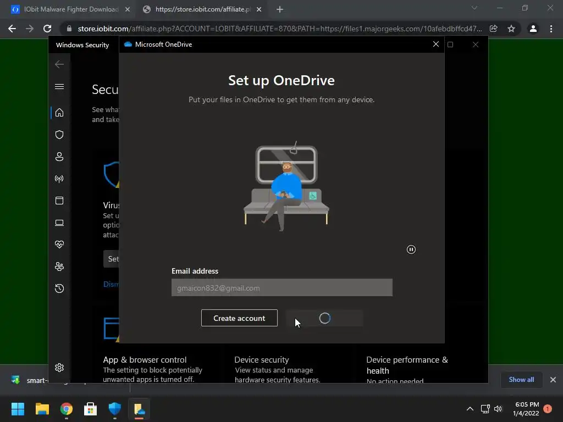Open Windows Security shield taskbar icon

(115, 409)
